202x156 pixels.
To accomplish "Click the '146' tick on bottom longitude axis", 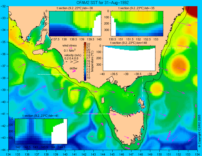I will click(x=122, y=154).
